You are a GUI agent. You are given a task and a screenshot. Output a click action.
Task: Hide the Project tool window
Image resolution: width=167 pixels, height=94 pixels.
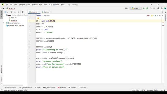point(26,12)
